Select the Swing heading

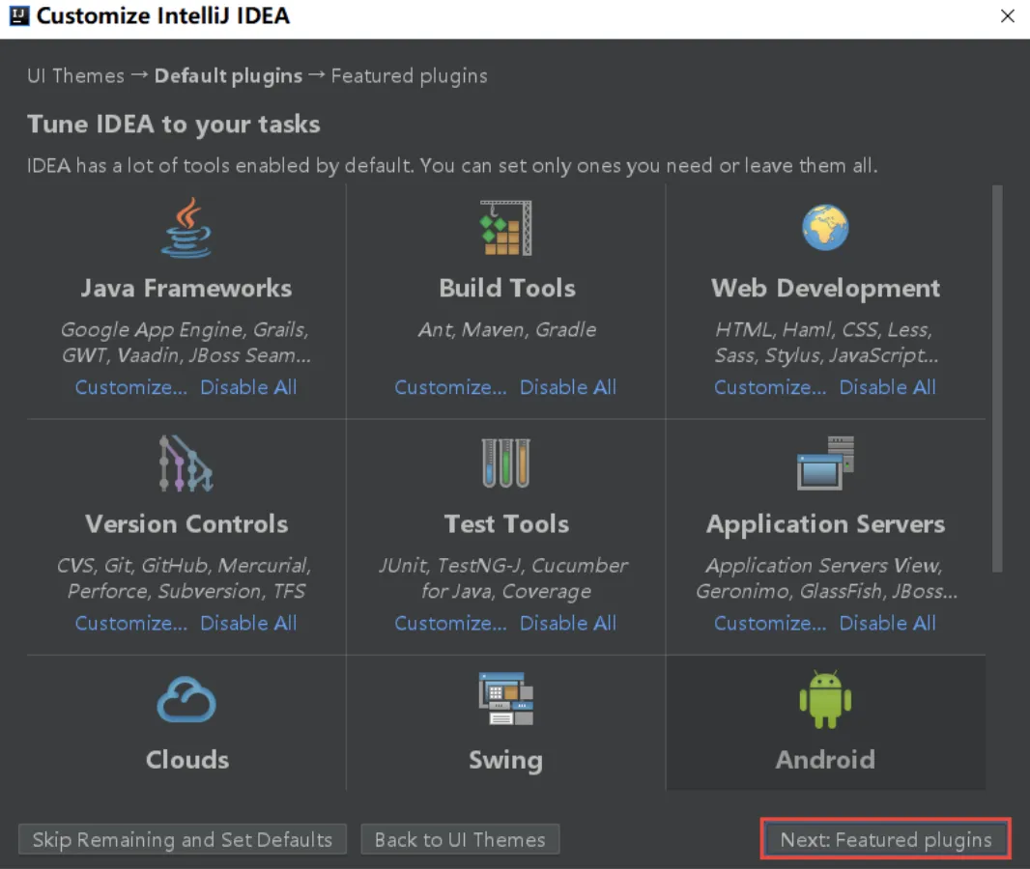click(505, 761)
